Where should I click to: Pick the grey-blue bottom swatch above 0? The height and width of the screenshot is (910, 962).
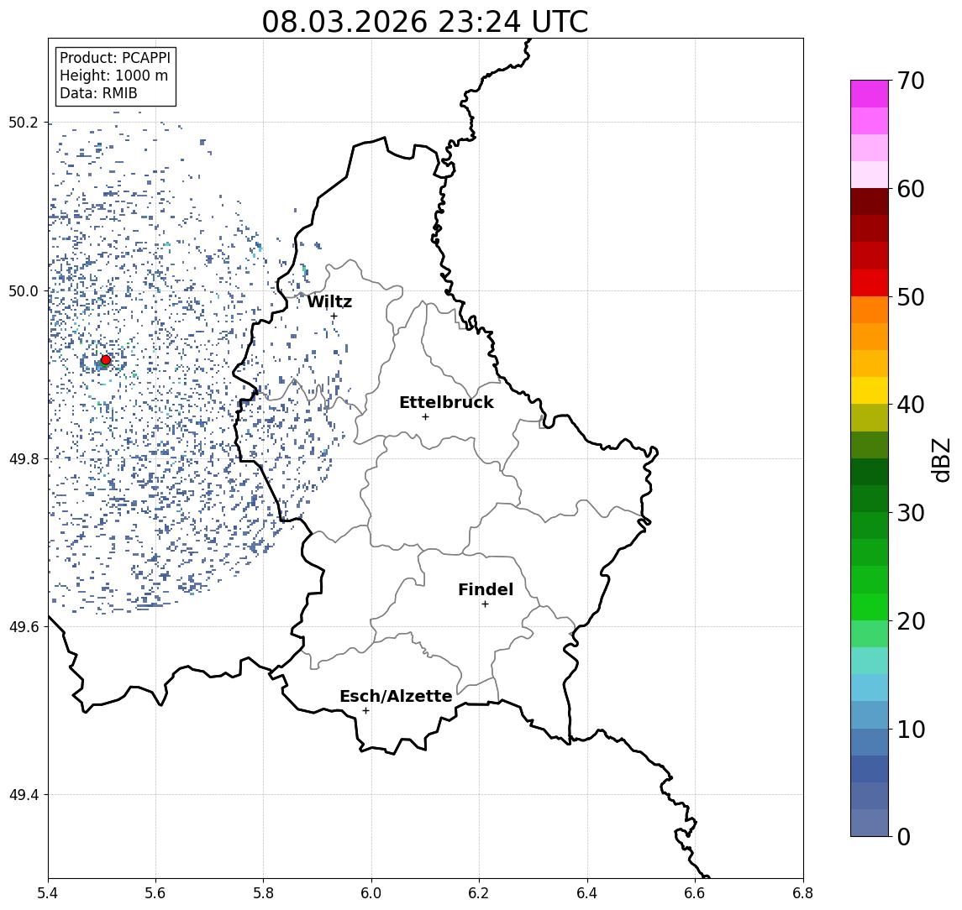pyautogui.click(x=870, y=823)
